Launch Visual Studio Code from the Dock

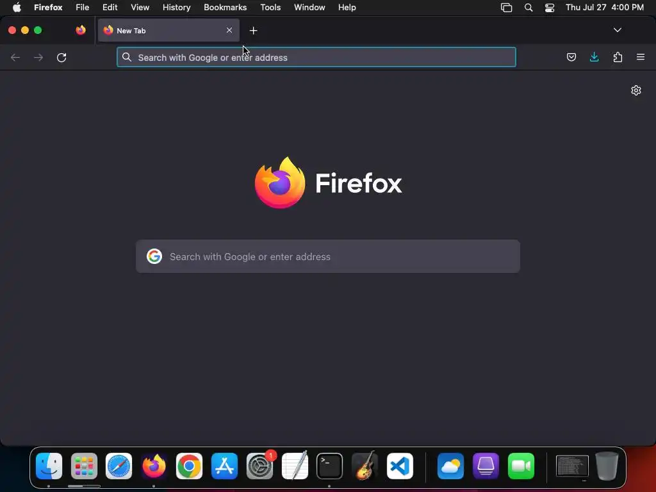(400, 466)
